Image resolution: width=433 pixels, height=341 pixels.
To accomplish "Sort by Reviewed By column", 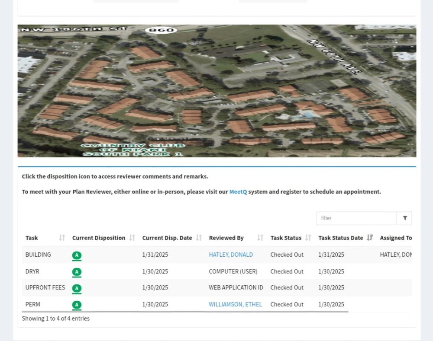I will 260,238.
